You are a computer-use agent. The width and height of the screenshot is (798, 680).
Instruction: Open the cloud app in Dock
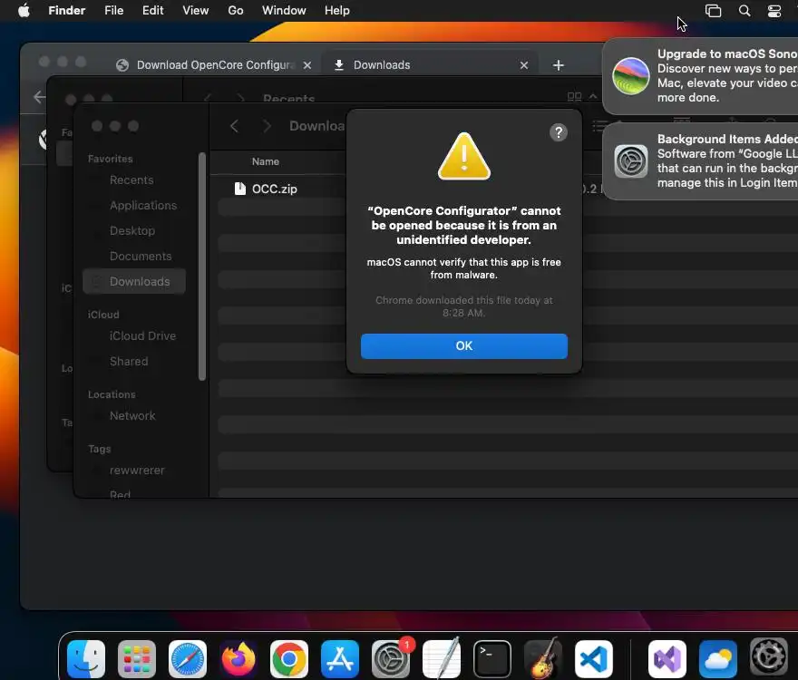717,659
